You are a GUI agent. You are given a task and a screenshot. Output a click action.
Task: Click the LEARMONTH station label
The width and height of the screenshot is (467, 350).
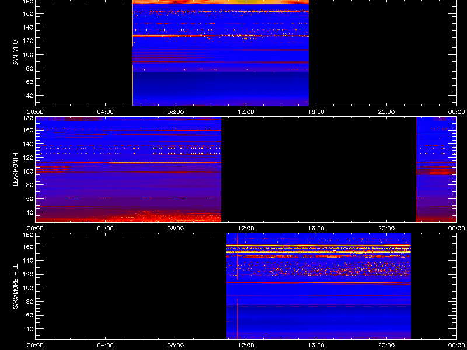point(15,170)
